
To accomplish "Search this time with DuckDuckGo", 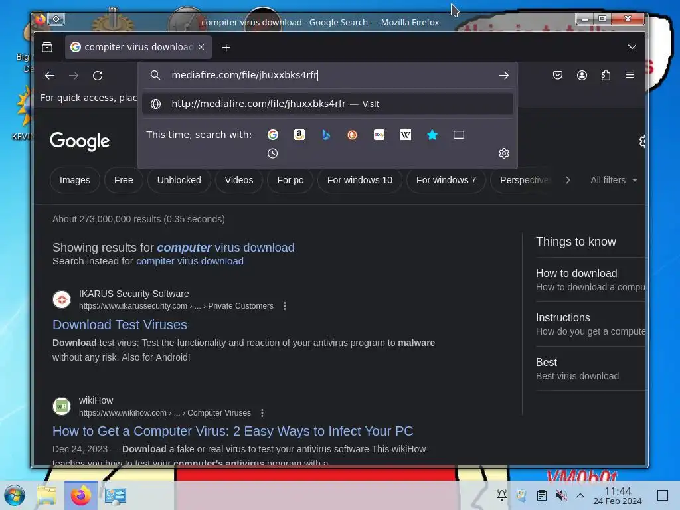I will pos(352,135).
